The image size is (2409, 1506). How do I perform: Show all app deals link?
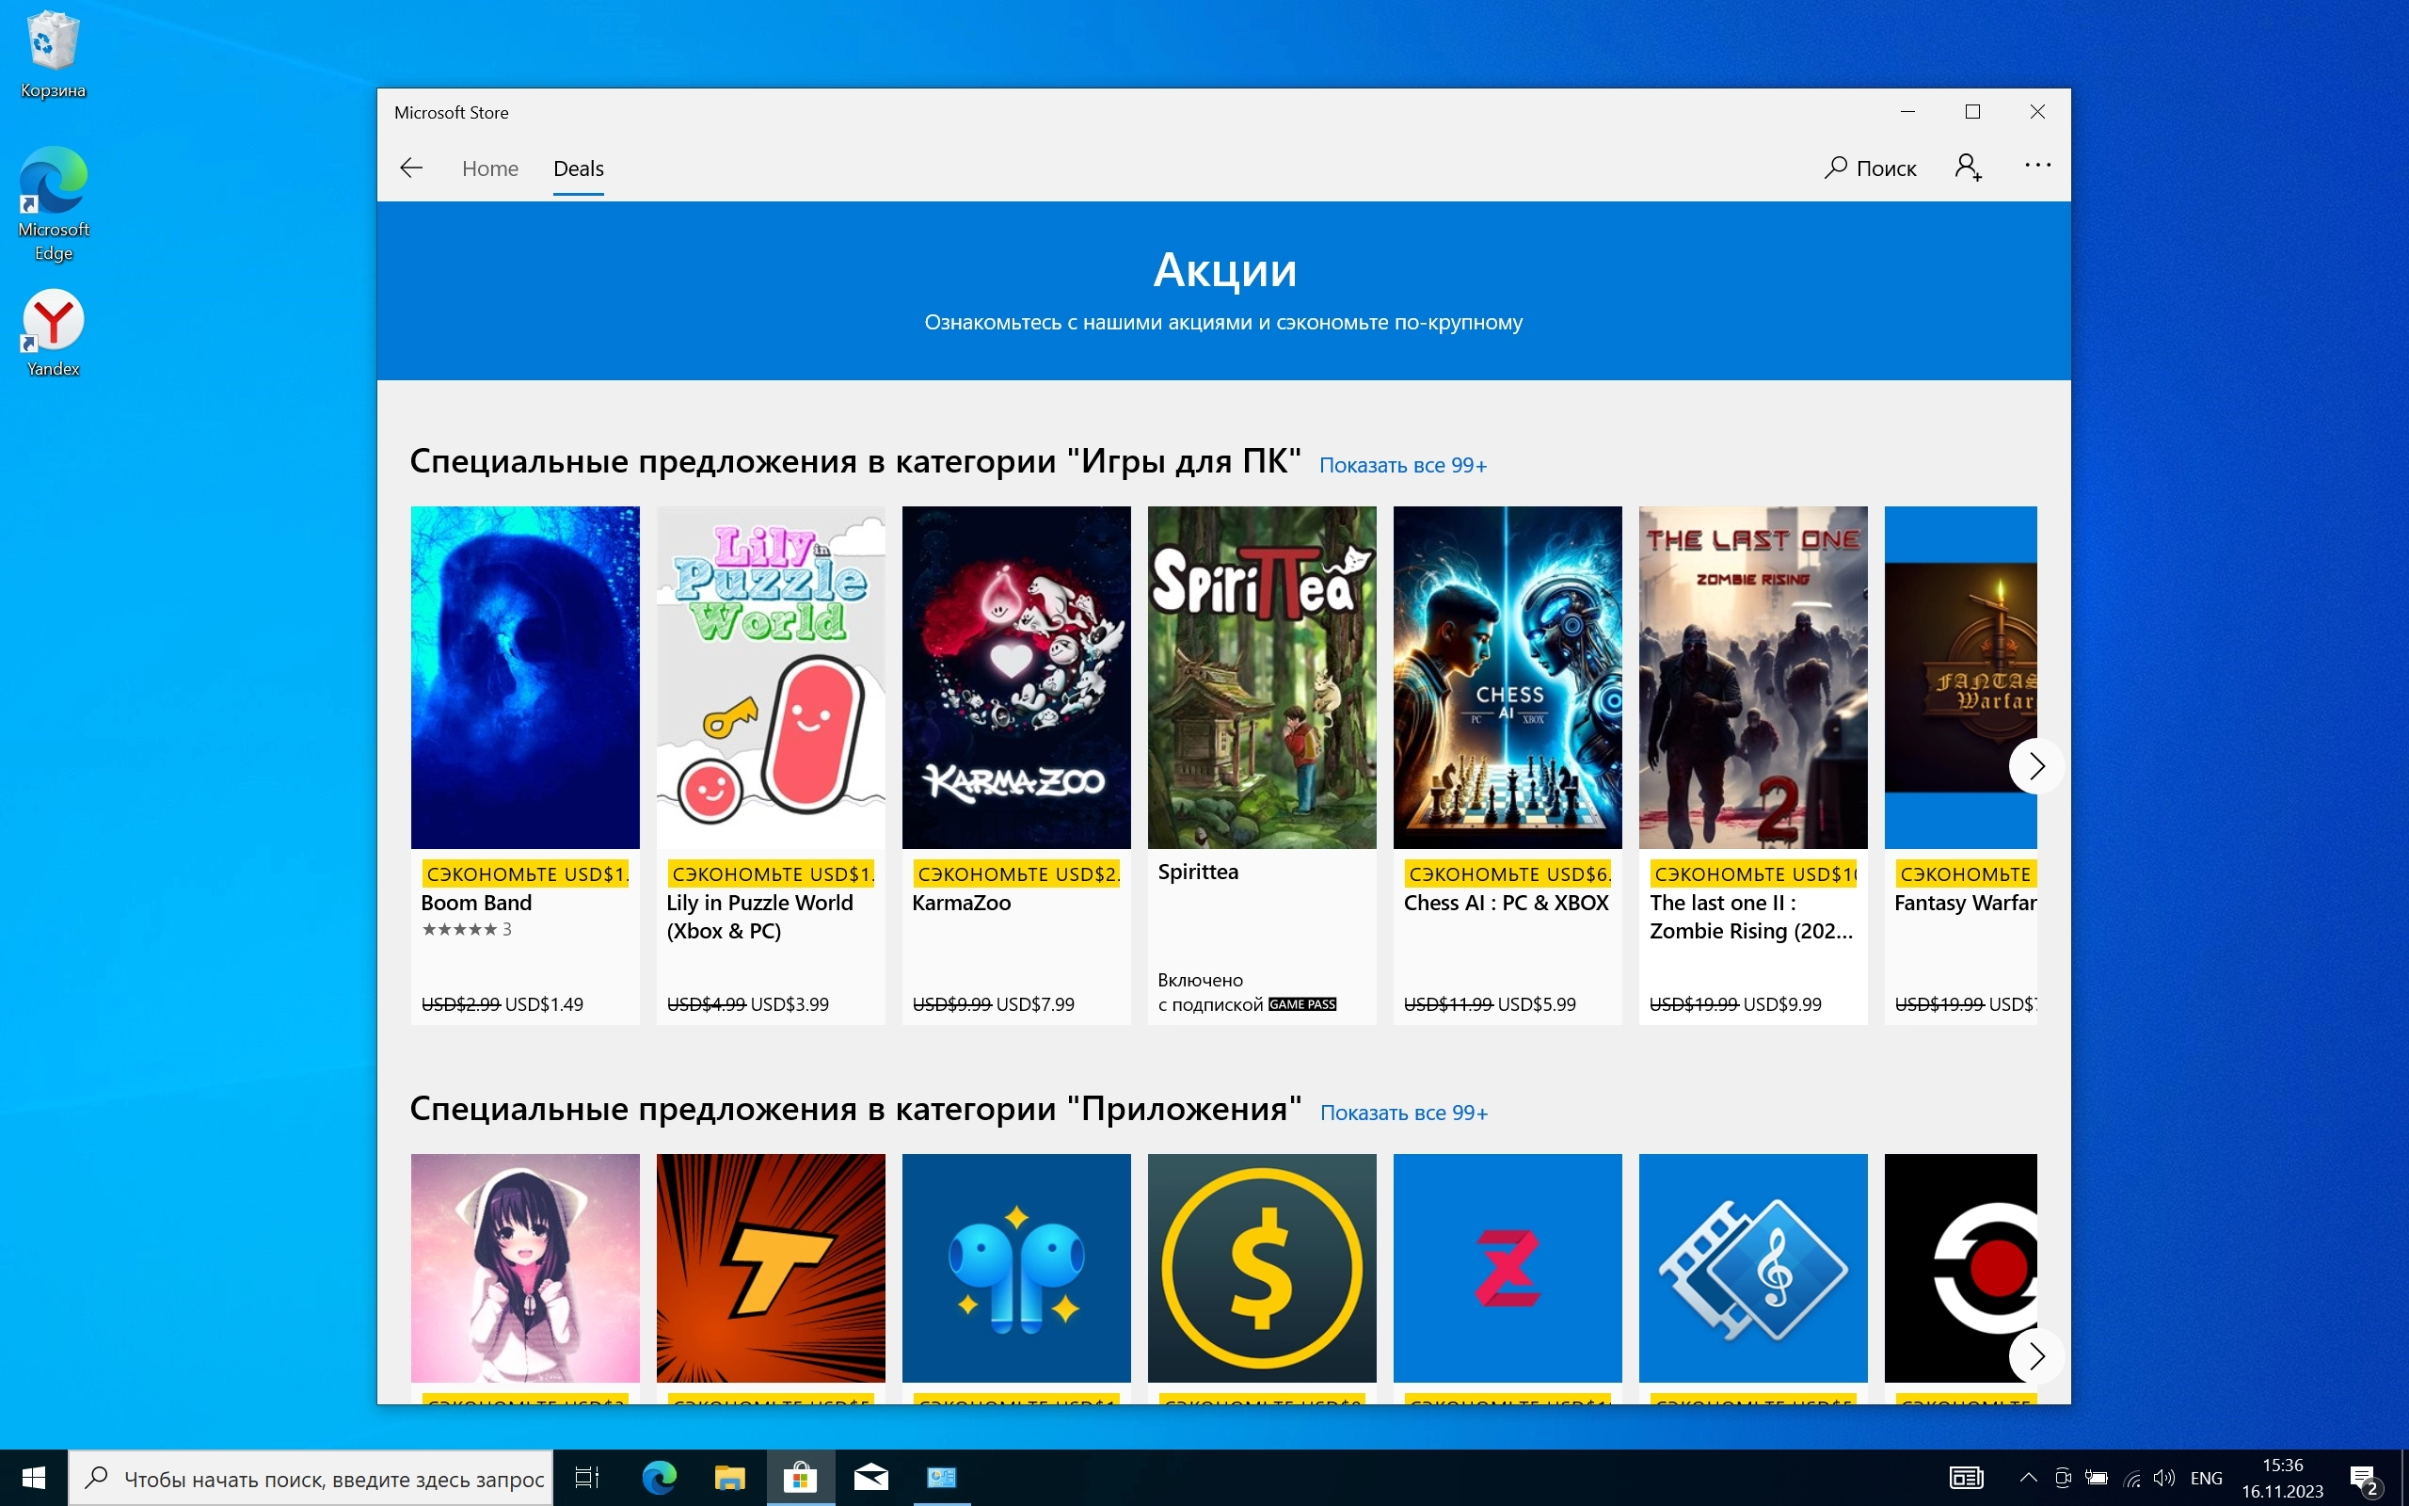pos(1404,1113)
